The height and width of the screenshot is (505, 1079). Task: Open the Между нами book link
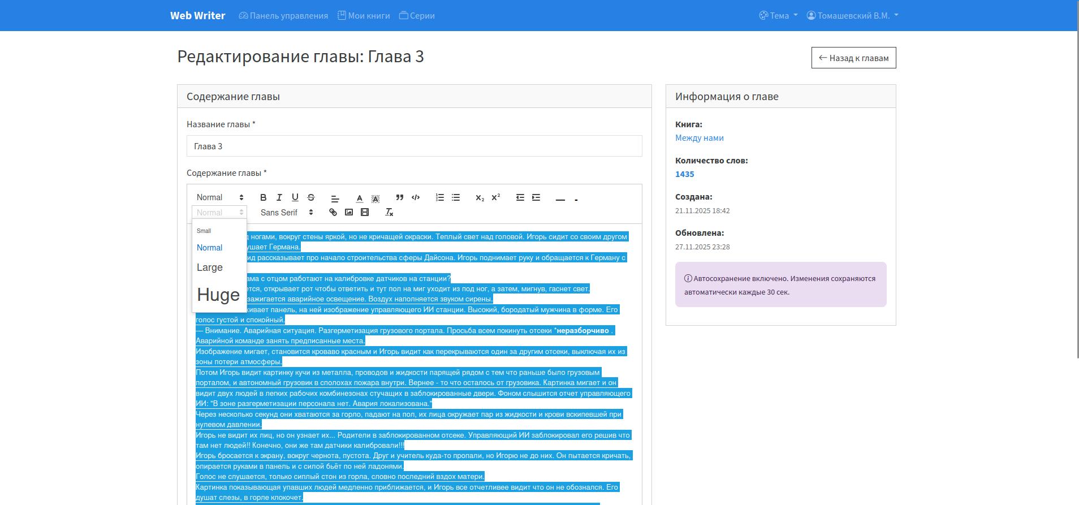(x=699, y=138)
